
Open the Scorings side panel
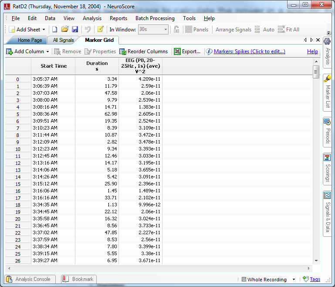click(x=327, y=168)
